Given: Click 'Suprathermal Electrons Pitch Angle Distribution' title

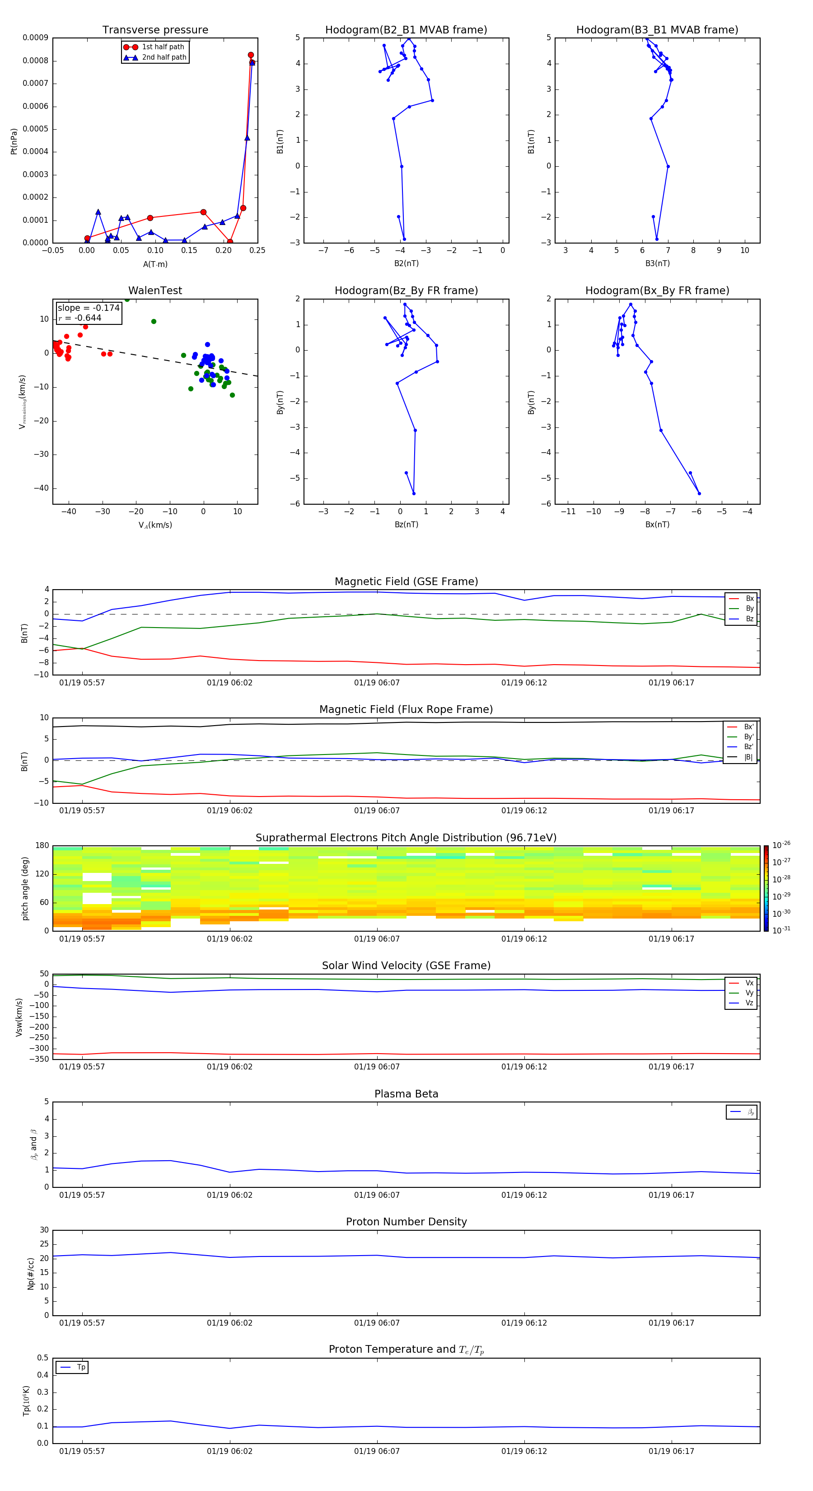Looking at the screenshot, I should pos(406,838).
